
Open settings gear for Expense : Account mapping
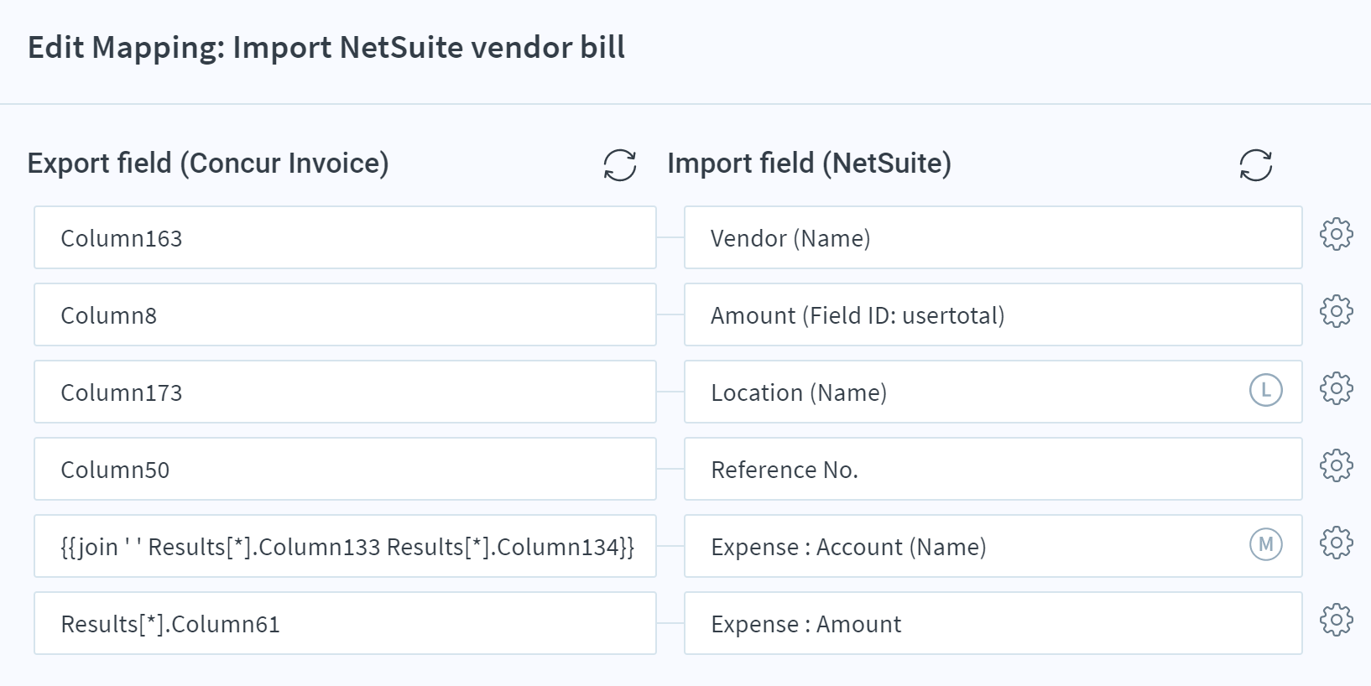[x=1337, y=543]
